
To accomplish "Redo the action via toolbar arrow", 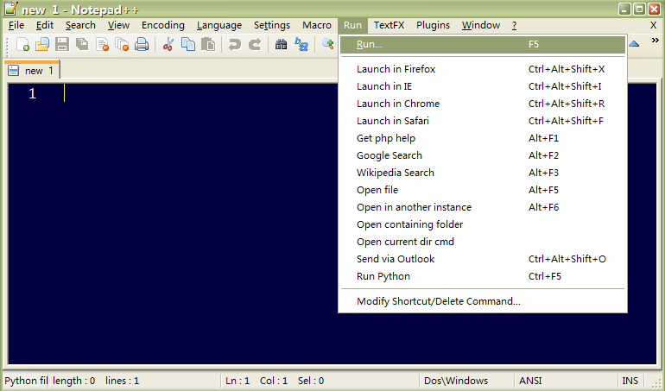I will coord(255,44).
